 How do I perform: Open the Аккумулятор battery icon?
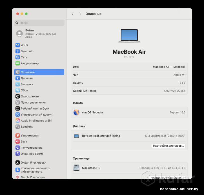17,63
